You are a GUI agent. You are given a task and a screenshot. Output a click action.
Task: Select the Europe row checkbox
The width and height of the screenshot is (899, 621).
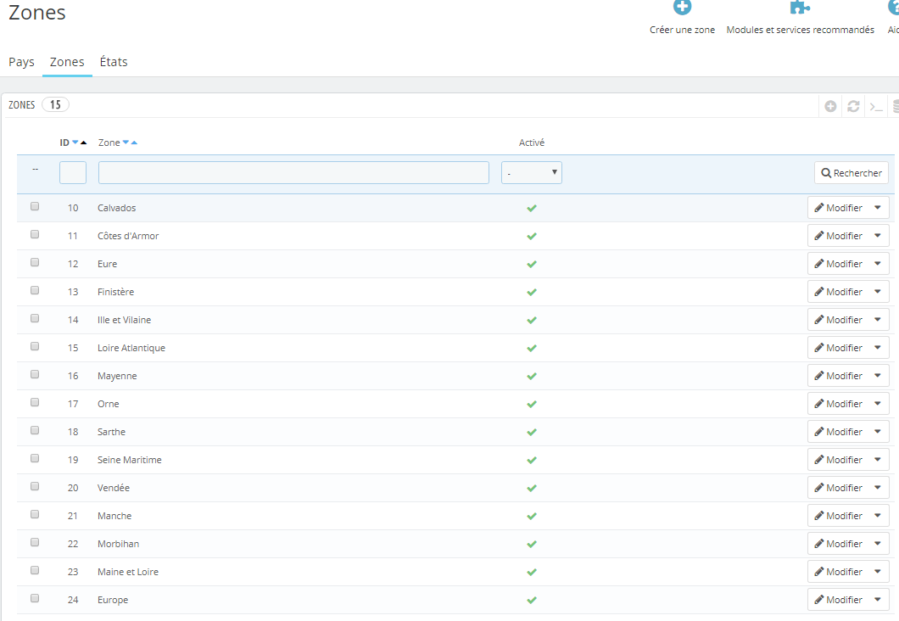tap(35, 598)
